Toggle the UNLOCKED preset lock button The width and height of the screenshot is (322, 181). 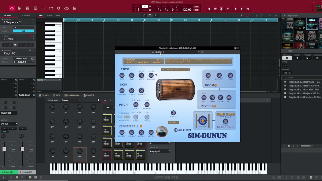(143, 63)
